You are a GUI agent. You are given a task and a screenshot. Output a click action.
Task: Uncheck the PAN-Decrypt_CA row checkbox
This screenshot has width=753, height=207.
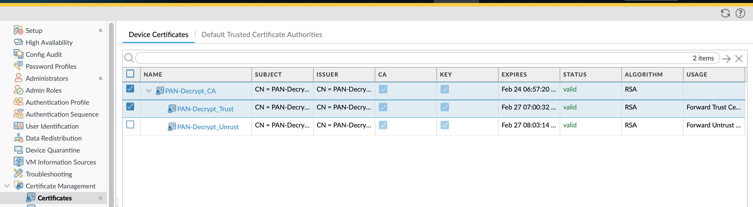130,89
